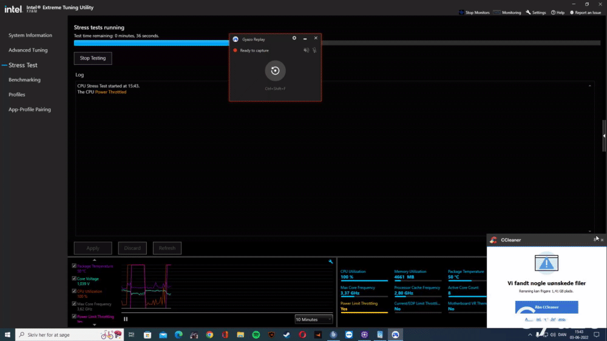607x341 pixels.
Task: Open Monitoring from top toolbar
Action: click(507, 12)
